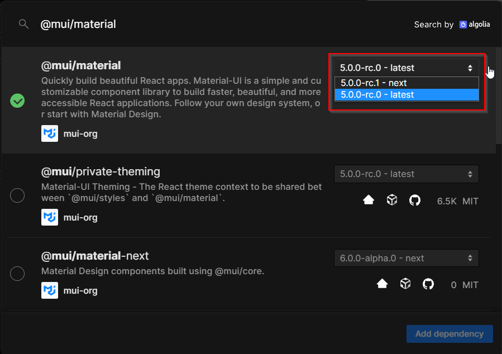The width and height of the screenshot is (502, 354).
Task: Open @mui/private-theming npm package icon
Action: point(392,200)
